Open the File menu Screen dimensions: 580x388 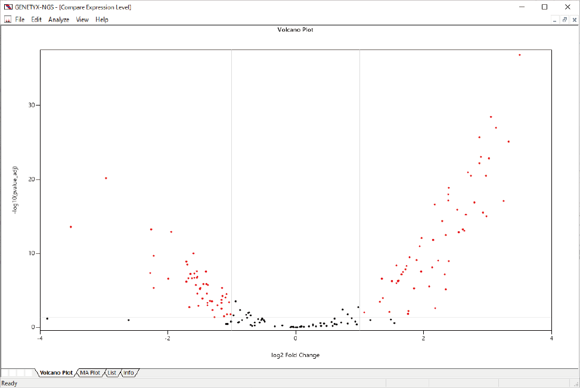click(20, 20)
